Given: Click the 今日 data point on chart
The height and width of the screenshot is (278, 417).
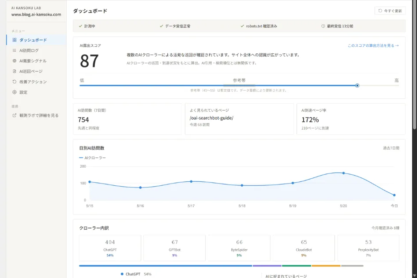Looking at the screenshot, I should [394, 195].
